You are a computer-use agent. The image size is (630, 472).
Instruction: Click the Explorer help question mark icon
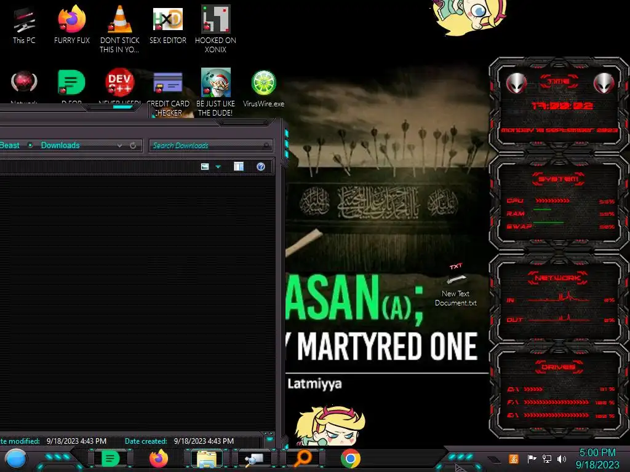pyautogui.click(x=261, y=167)
